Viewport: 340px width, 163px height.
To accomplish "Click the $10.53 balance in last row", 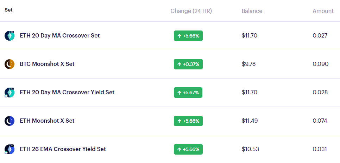I will coord(250,149).
